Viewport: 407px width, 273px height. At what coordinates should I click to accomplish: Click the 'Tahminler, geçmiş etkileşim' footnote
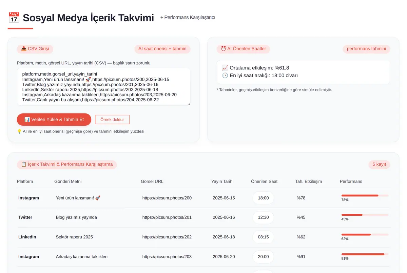pos(274,90)
